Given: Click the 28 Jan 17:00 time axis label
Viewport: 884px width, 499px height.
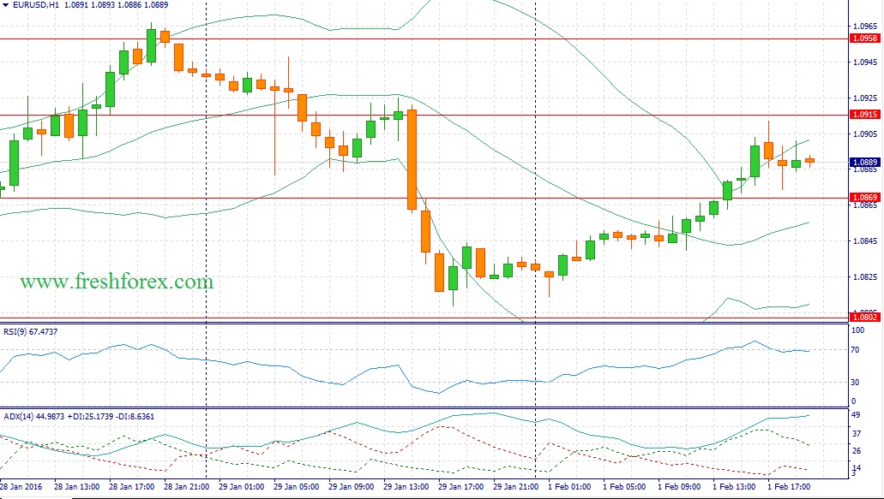Looking at the screenshot, I should click(133, 486).
